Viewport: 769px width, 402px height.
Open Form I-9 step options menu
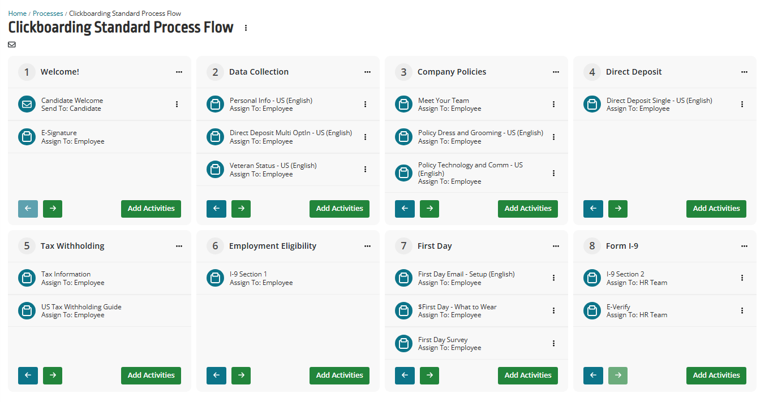(x=744, y=246)
